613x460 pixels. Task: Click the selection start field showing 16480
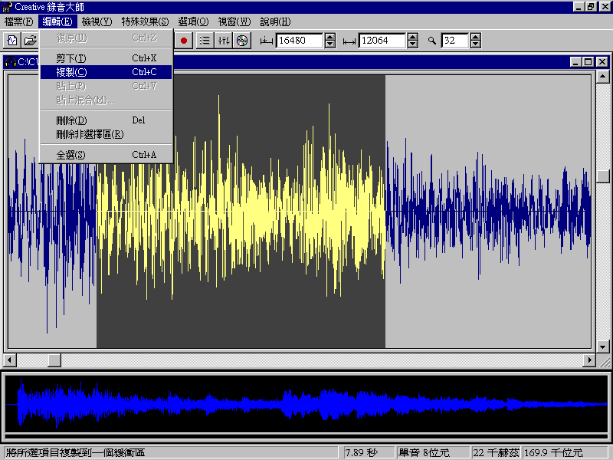pyautogui.click(x=300, y=40)
